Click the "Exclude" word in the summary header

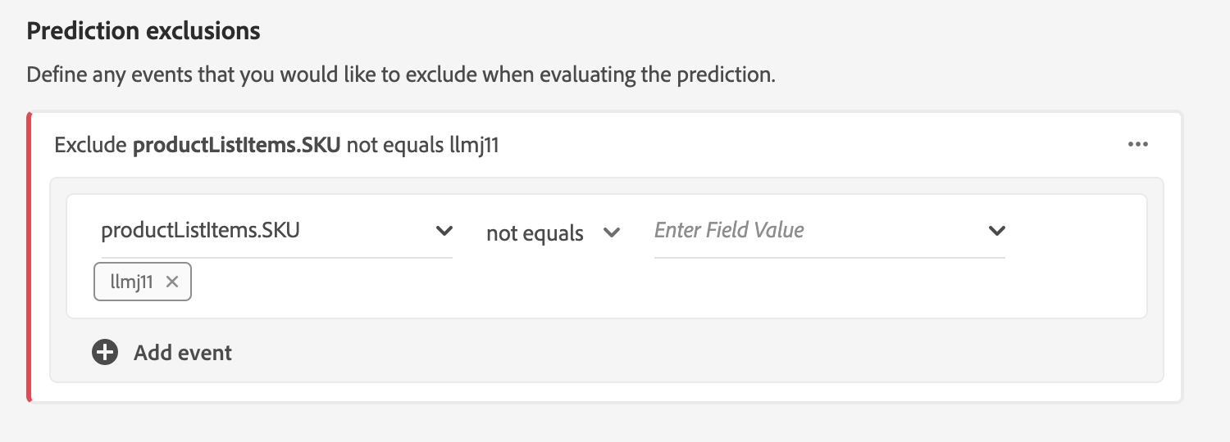[x=90, y=146]
